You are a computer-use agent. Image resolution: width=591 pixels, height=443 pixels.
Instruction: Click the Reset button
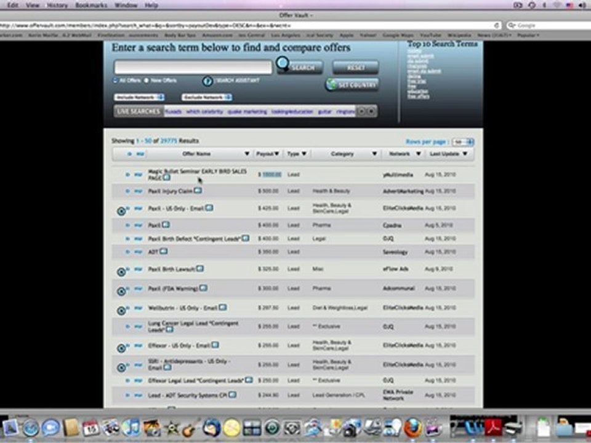click(x=355, y=68)
